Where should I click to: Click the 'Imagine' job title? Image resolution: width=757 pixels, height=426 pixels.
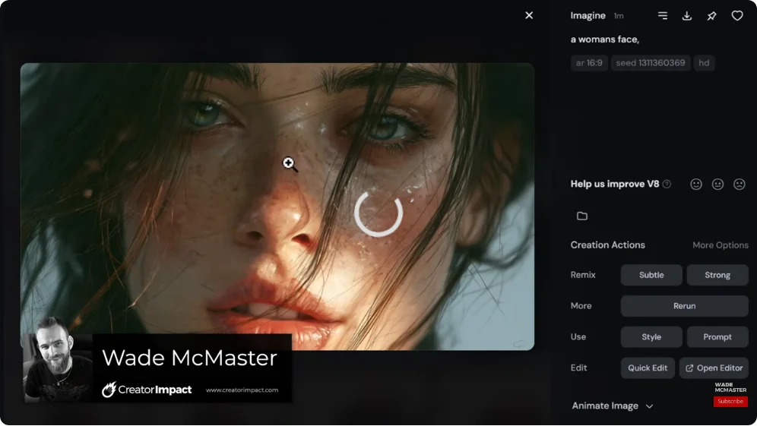[x=588, y=15]
